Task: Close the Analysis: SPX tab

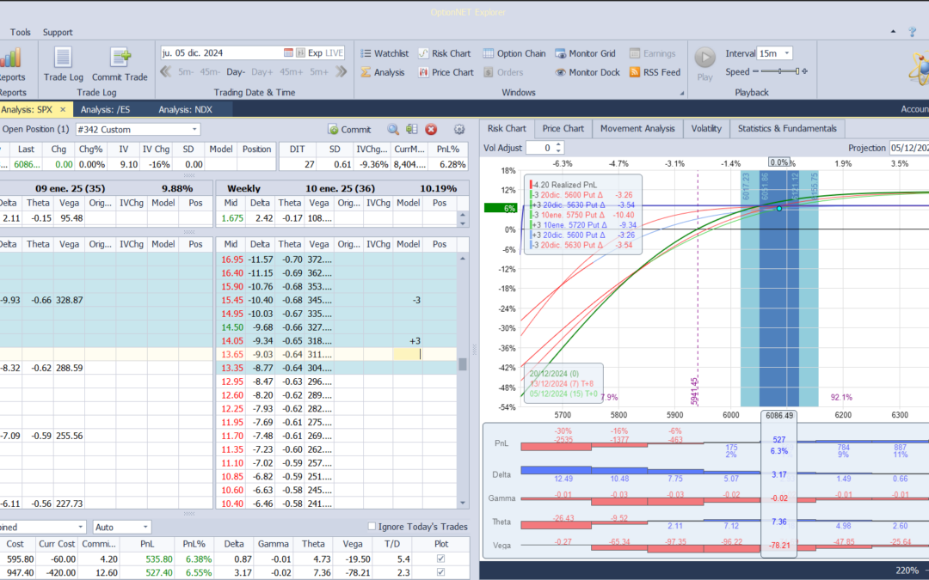Action: [63, 109]
